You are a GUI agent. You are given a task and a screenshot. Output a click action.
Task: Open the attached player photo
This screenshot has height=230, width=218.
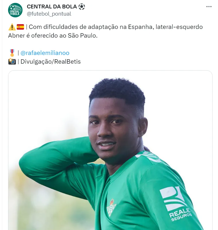pyautogui.click(x=110, y=150)
